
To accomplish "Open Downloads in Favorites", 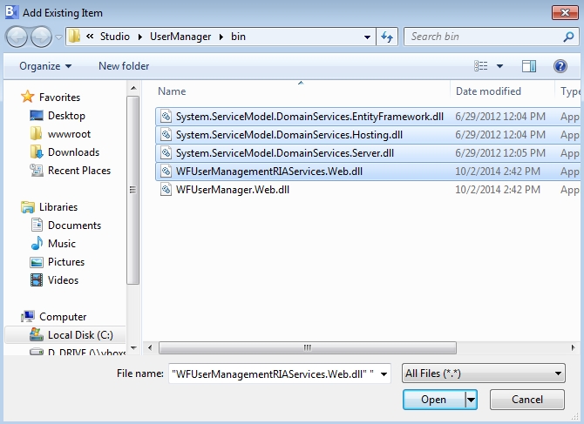I will pyautogui.click(x=73, y=152).
